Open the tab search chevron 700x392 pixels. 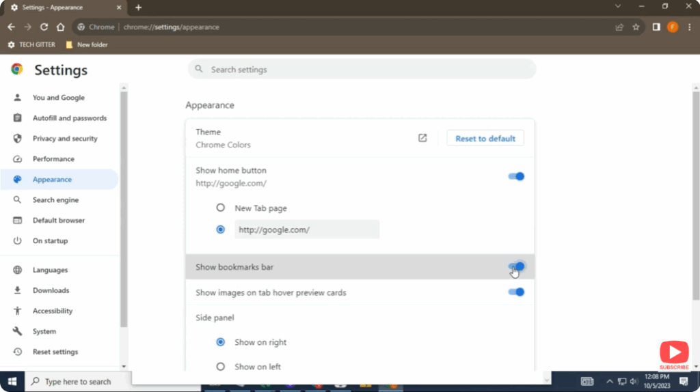point(618,6)
